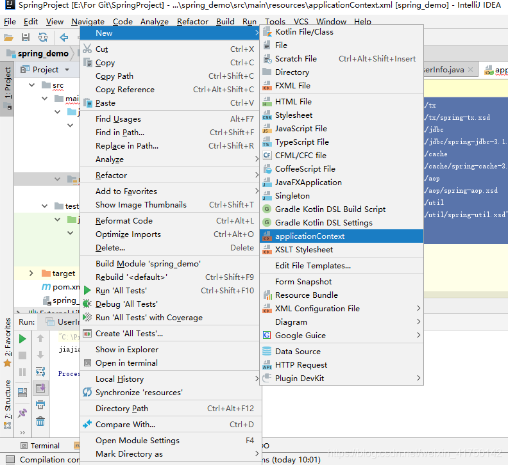The width and height of the screenshot is (508, 465).
Task: Choose Scratch File in New submenu
Action: tap(341, 58)
